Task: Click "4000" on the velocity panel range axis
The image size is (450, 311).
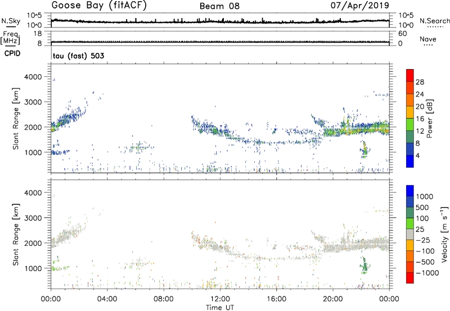Action: [33, 193]
